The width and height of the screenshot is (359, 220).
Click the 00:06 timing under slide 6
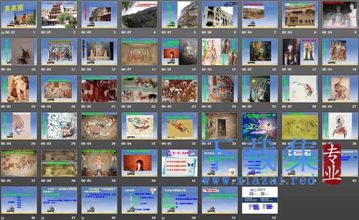click(207, 33)
